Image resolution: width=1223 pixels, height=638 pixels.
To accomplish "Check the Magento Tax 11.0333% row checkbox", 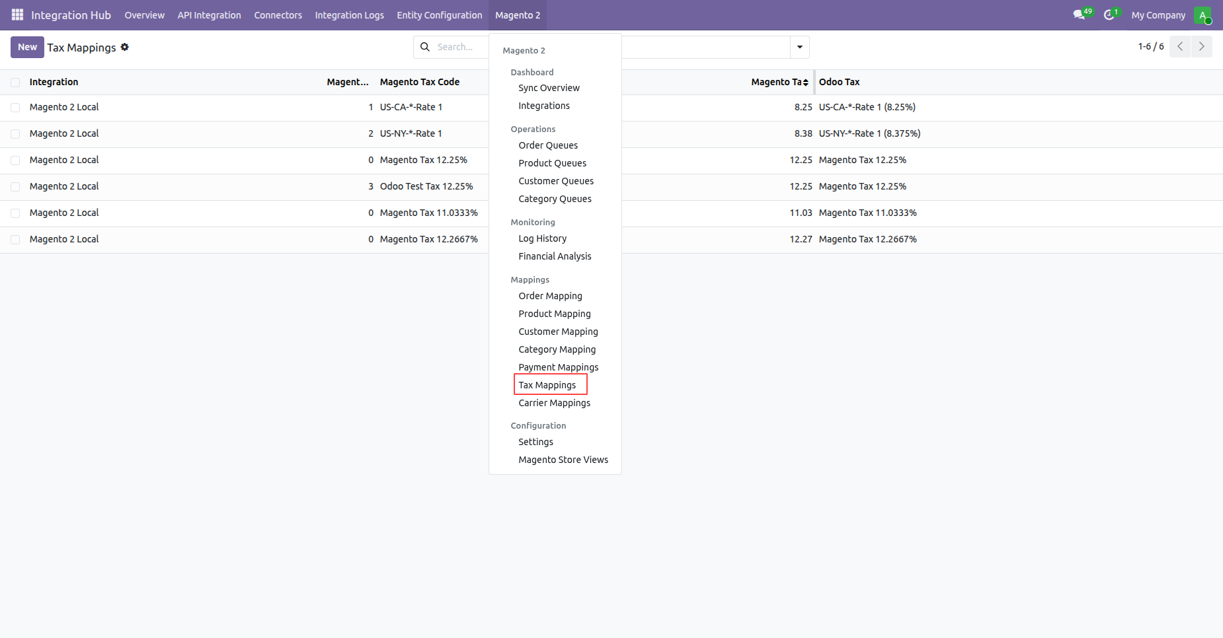I will pos(15,213).
